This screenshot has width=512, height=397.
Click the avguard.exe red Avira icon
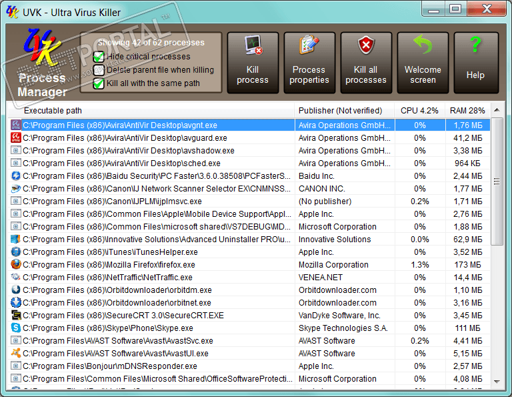(16, 137)
